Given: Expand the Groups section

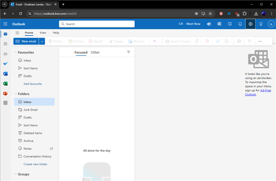Looking at the screenshot, I should [16, 174].
